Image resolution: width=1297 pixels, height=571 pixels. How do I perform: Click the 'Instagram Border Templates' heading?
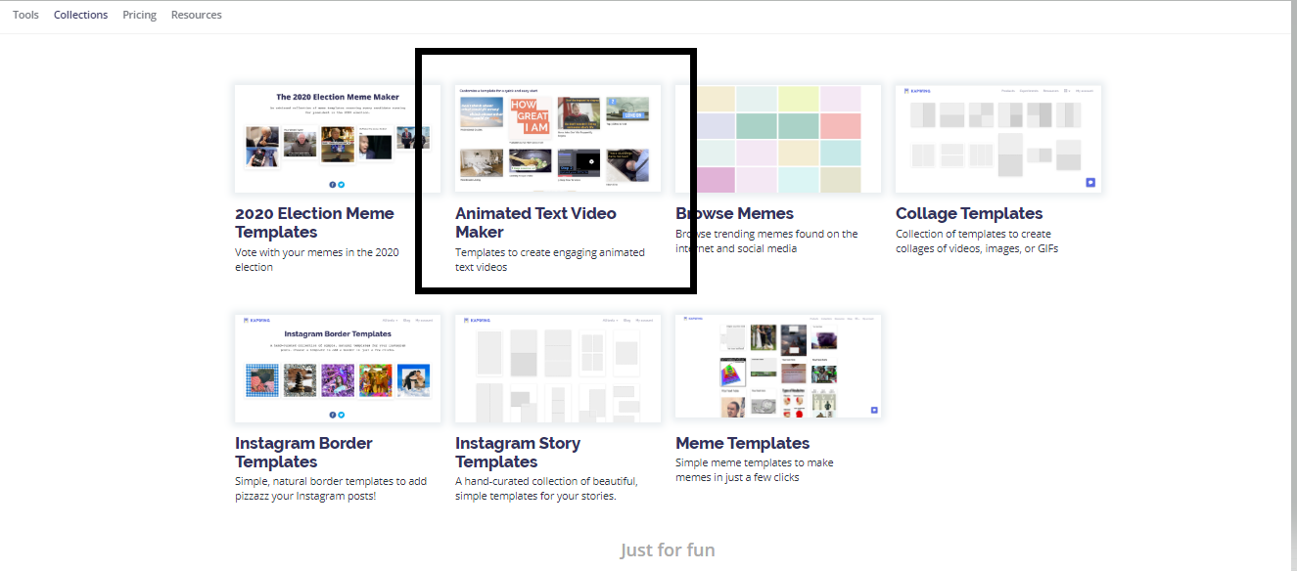303,453
